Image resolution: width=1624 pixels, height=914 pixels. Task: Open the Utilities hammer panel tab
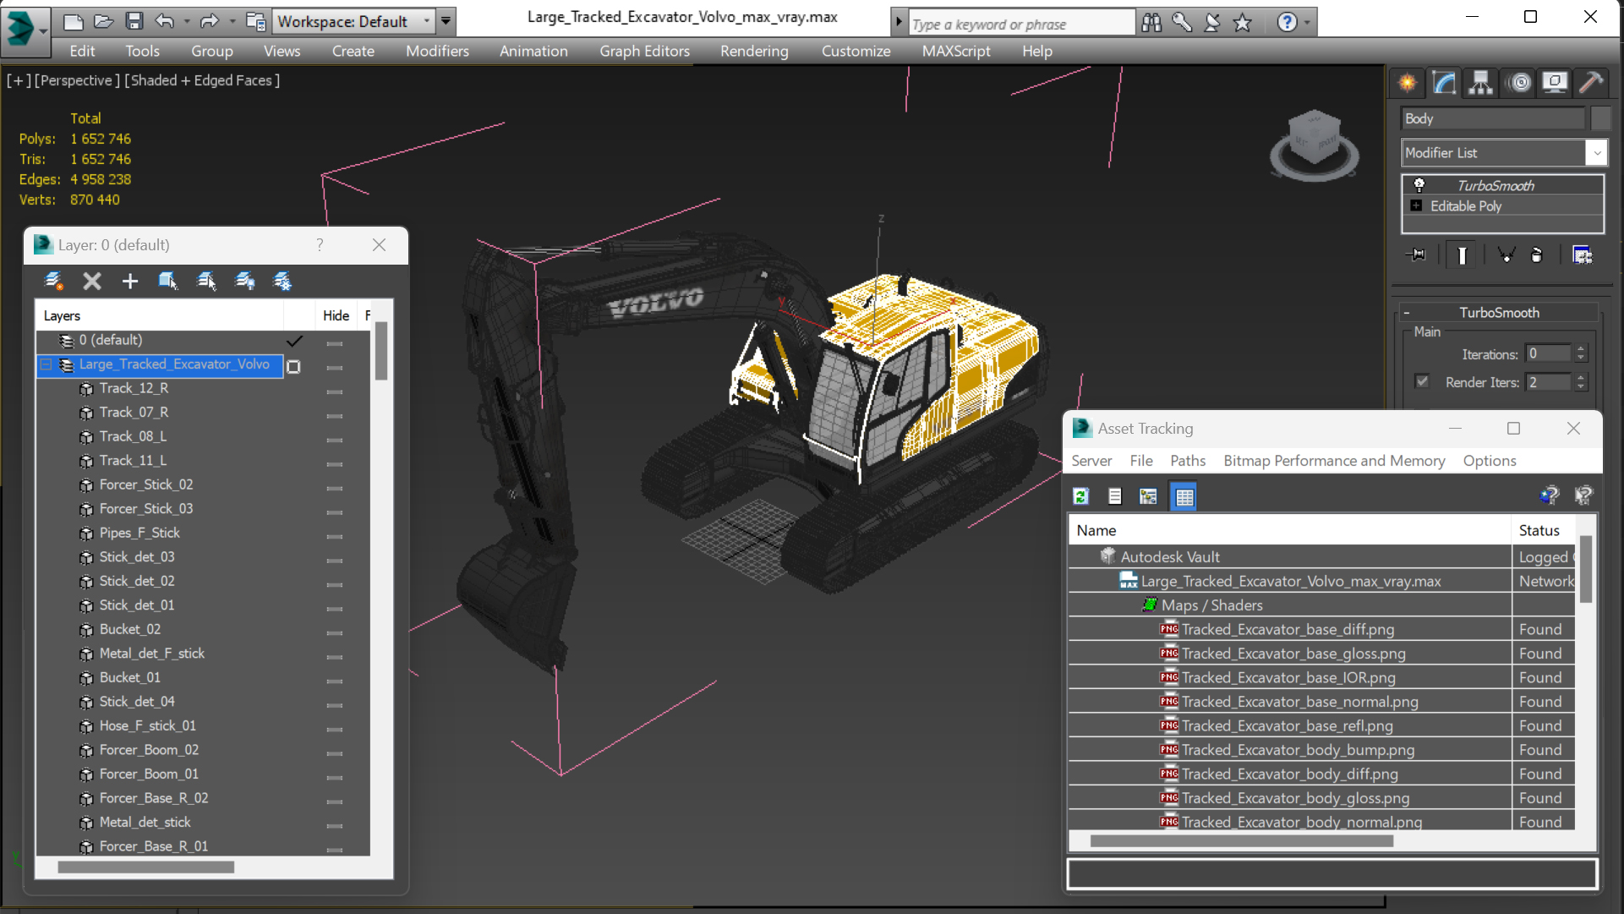click(x=1590, y=82)
